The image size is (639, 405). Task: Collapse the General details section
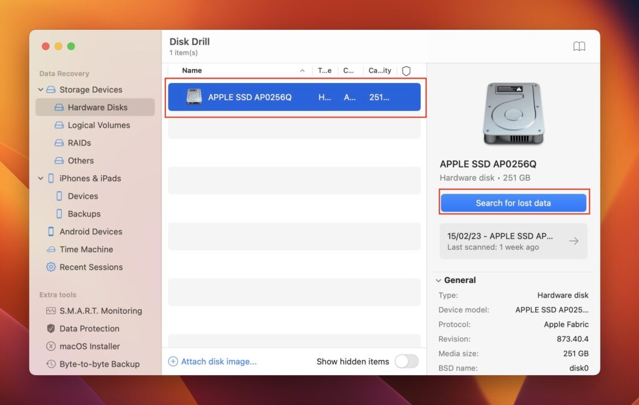coord(439,280)
